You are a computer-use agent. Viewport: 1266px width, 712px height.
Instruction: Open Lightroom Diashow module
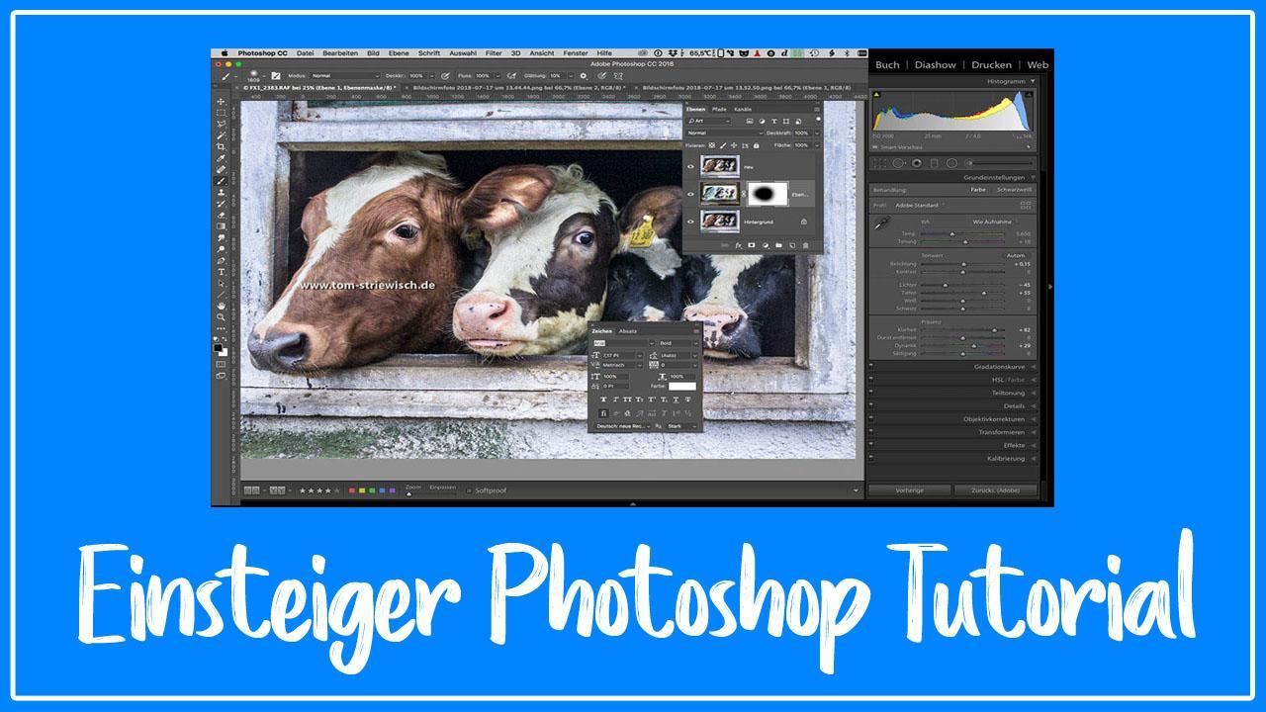click(935, 65)
